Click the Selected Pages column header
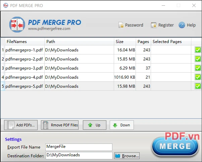The width and height of the screenshot is (202, 162). [x=171, y=42]
